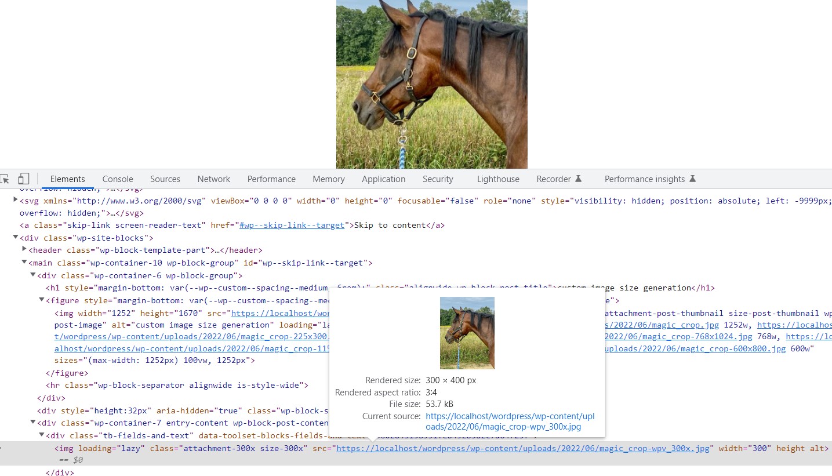This screenshot has height=476, width=832.
Task: Open the Application tab
Action: 383,179
